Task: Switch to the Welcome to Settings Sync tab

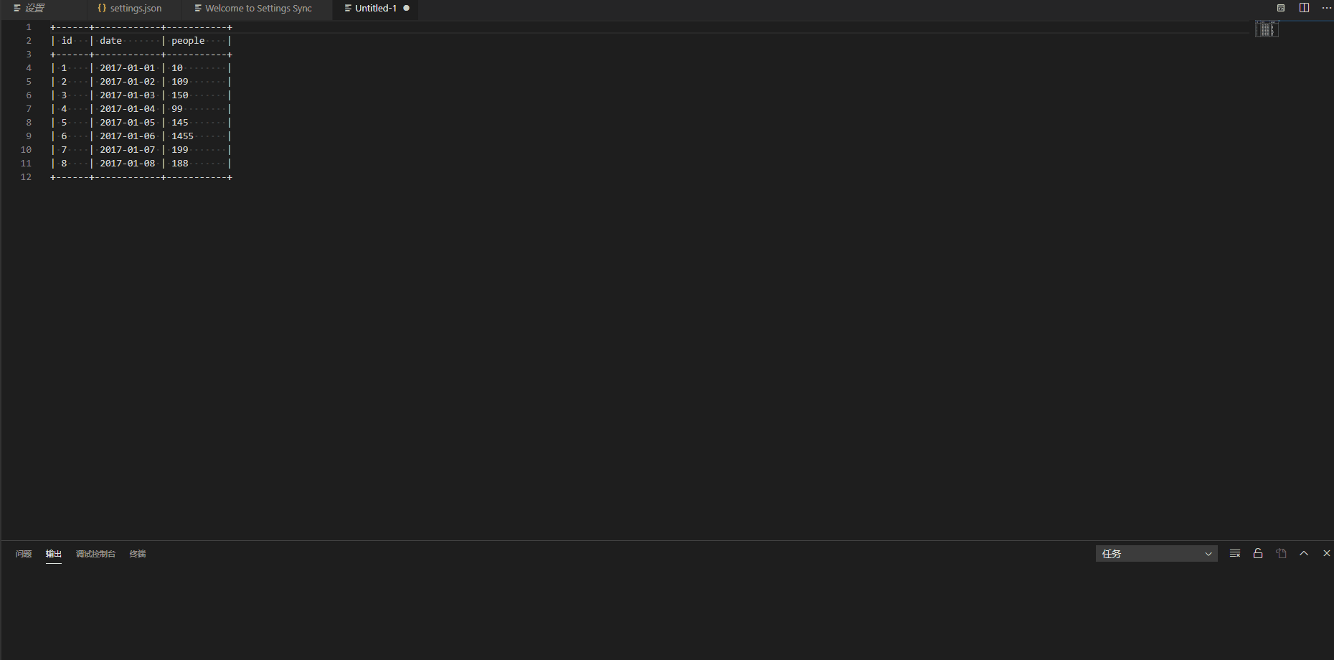Action: (x=254, y=9)
